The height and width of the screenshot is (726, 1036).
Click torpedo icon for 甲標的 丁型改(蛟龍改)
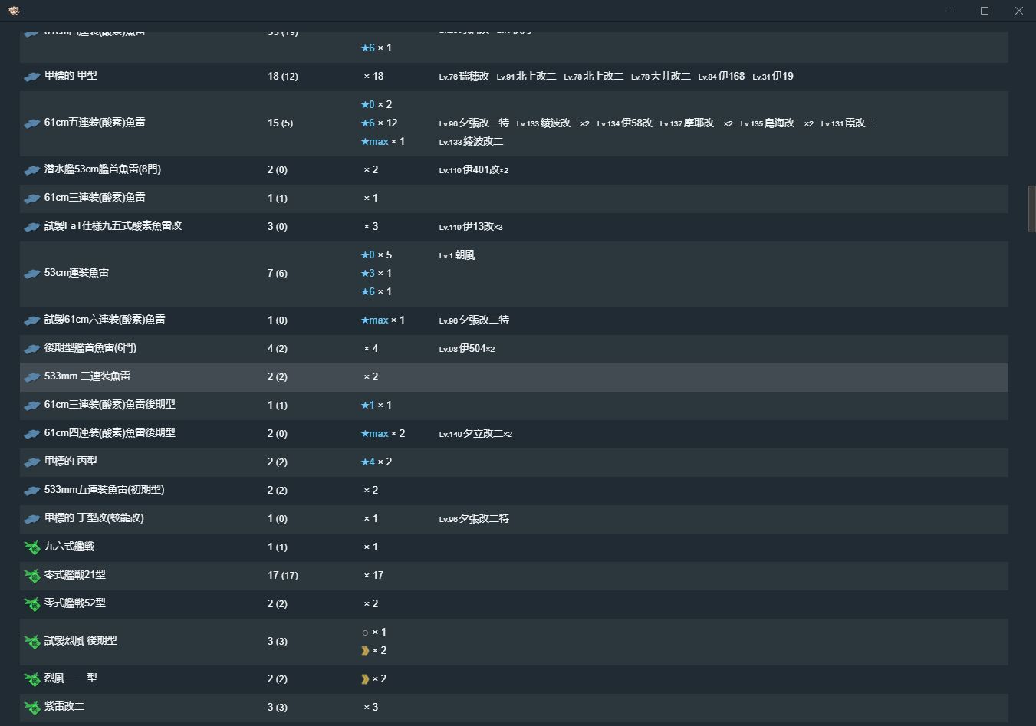pos(31,519)
